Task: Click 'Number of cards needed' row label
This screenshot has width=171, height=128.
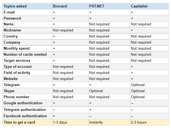Action: tap(25, 55)
